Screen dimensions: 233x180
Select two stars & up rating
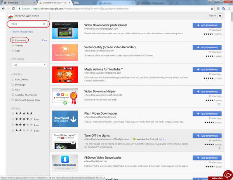coord(13,131)
